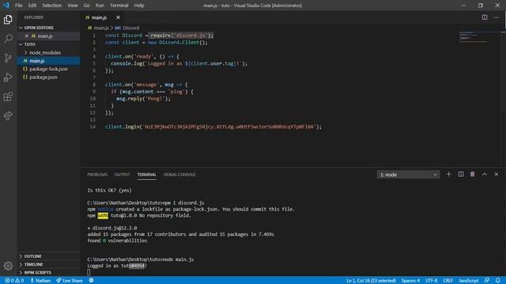The width and height of the screenshot is (506, 284).
Task: Open the Edit menu
Action: click(x=32, y=6)
